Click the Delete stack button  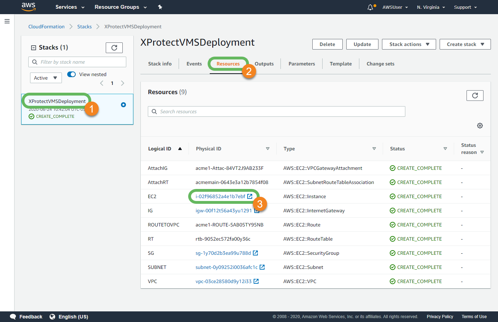[x=327, y=44]
